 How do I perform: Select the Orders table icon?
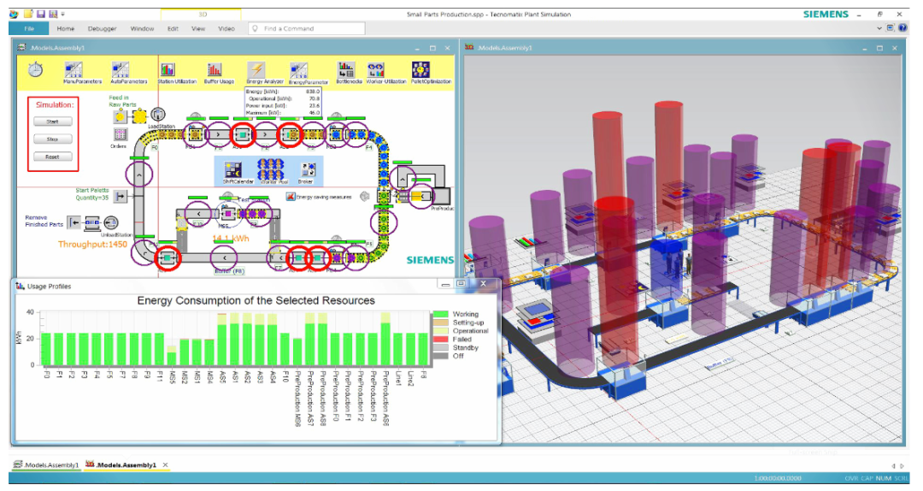point(121,134)
